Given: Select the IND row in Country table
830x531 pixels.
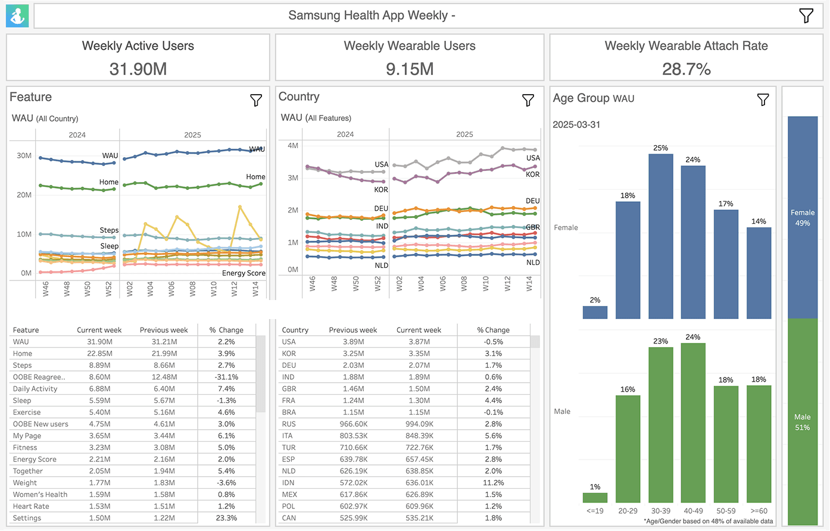Looking at the screenshot, I should pyautogui.click(x=404, y=377).
